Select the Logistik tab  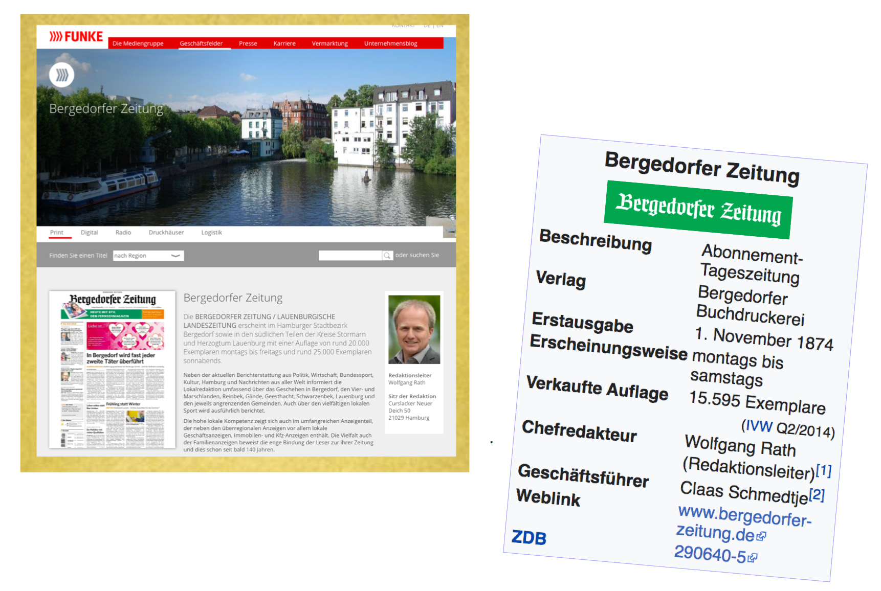(x=212, y=233)
